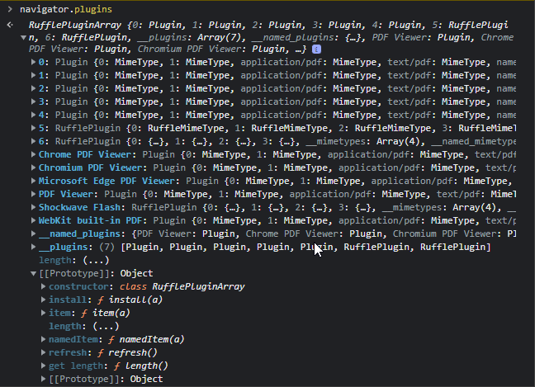This screenshot has width=535, height=387.
Task: Expand the WebKit built-in PDF property
Action: click(33, 220)
